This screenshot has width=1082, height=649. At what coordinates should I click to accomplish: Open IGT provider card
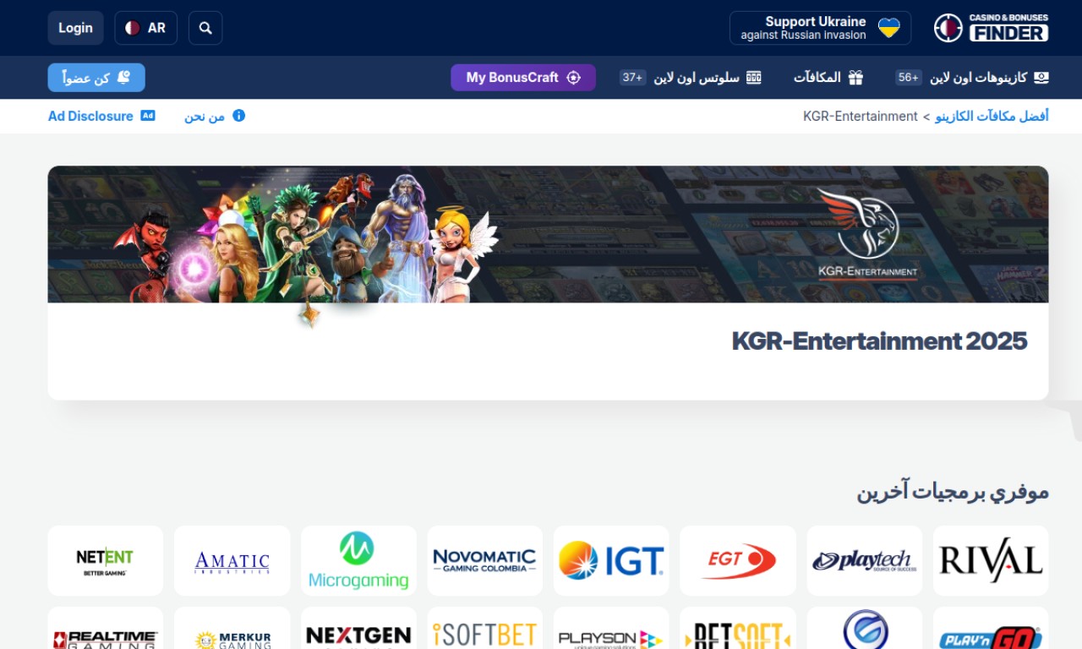[611, 560]
